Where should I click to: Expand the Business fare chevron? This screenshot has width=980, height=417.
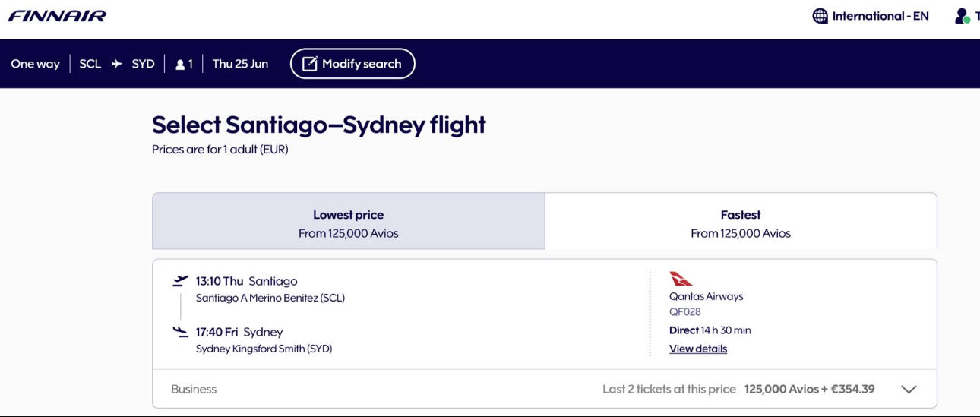909,390
